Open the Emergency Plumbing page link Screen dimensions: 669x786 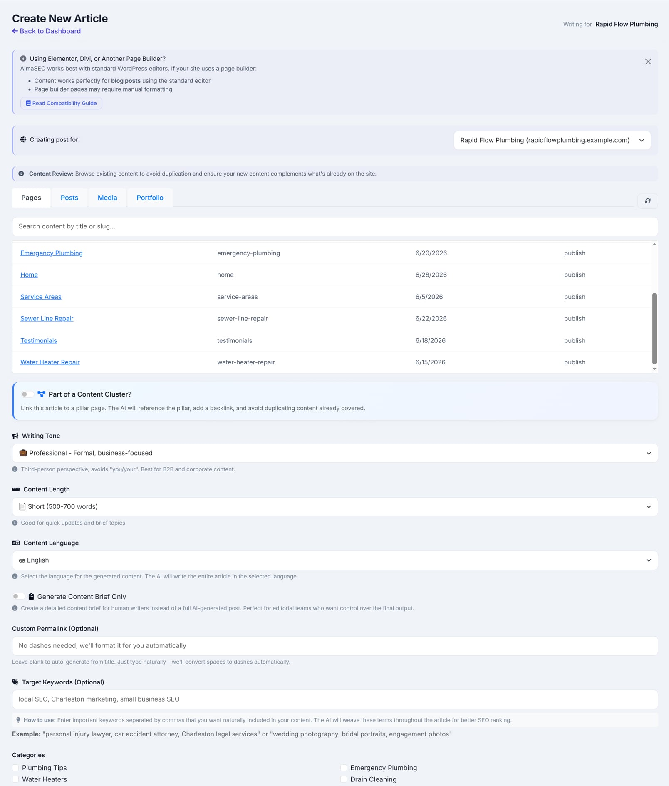pos(52,253)
